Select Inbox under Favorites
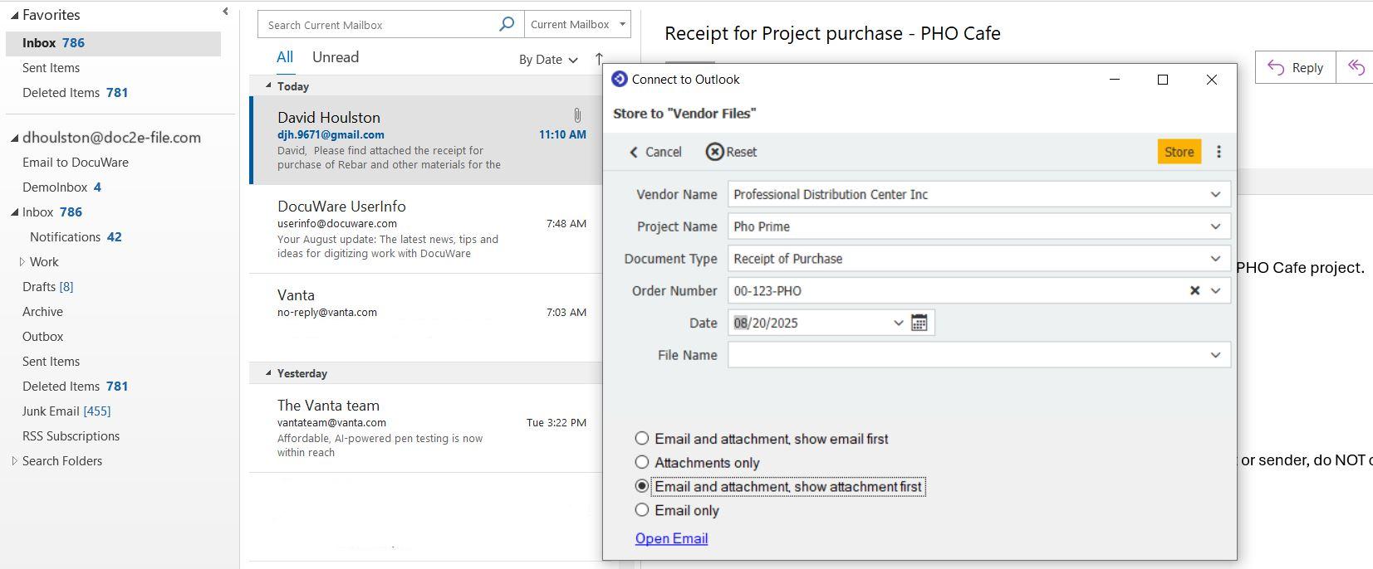Screen dimensions: 1373x569 113,43
